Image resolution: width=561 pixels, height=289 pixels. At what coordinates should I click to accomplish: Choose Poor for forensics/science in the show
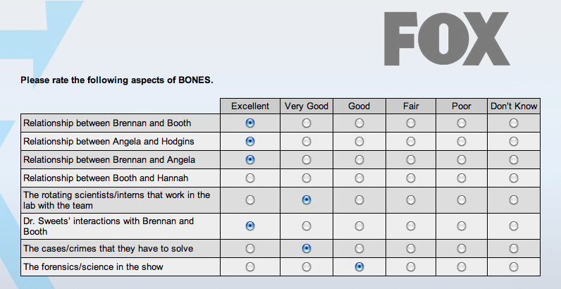[x=462, y=267]
